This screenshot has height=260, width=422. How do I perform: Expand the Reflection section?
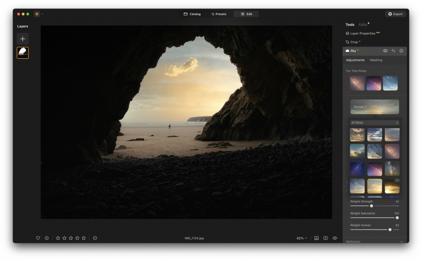pos(374,242)
